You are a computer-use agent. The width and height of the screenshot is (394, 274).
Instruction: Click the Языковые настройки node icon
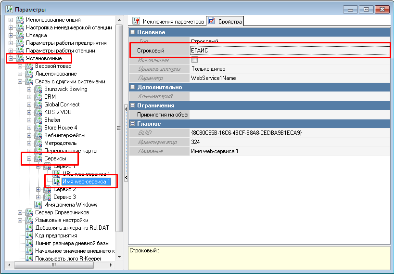pos(29,220)
